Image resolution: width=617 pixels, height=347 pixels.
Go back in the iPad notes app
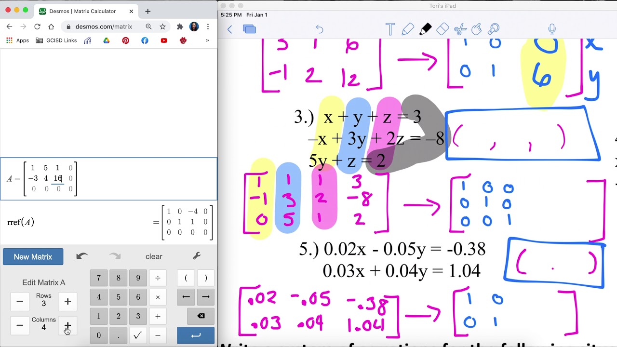(x=229, y=29)
